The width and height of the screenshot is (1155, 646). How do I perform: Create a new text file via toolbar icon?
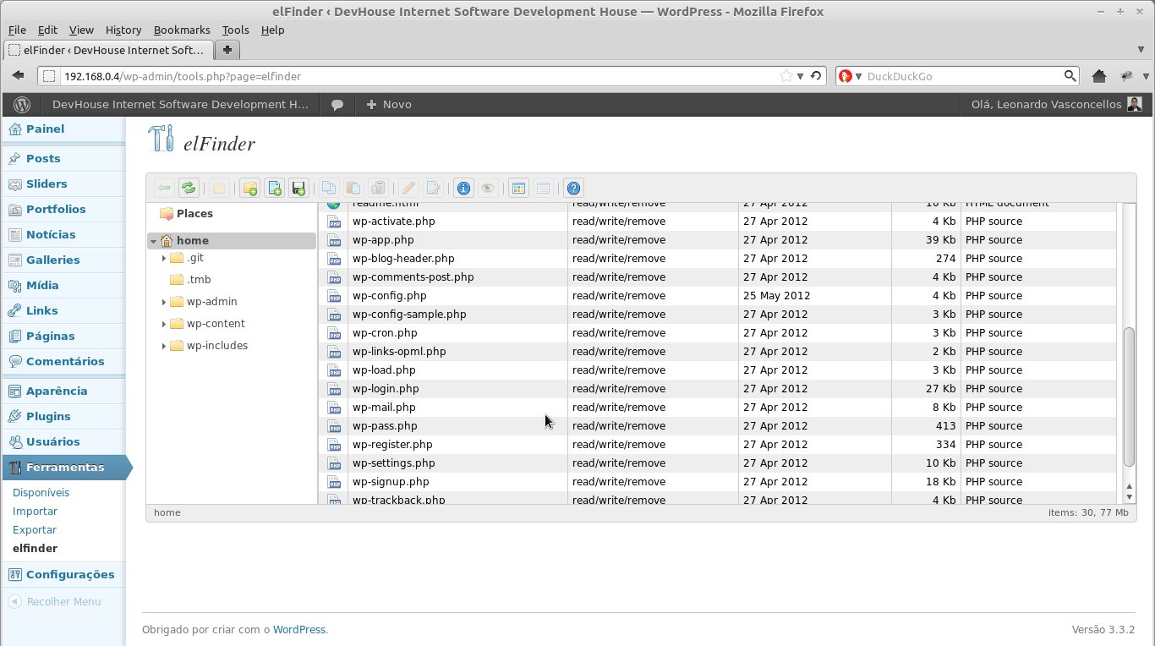274,189
